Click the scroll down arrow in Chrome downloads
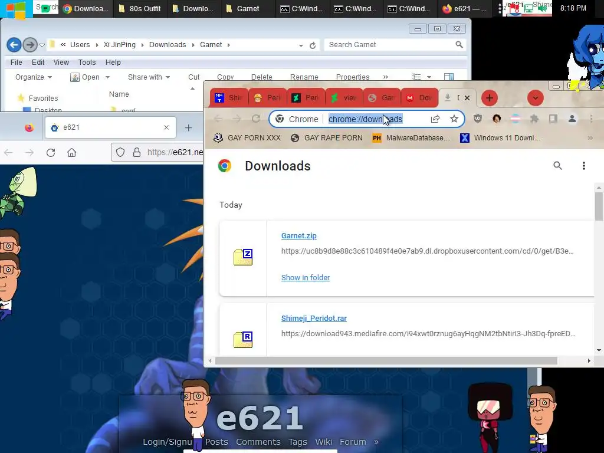Image resolution: width=604 pixels, height=453 pixels. (x=599, y=350)
